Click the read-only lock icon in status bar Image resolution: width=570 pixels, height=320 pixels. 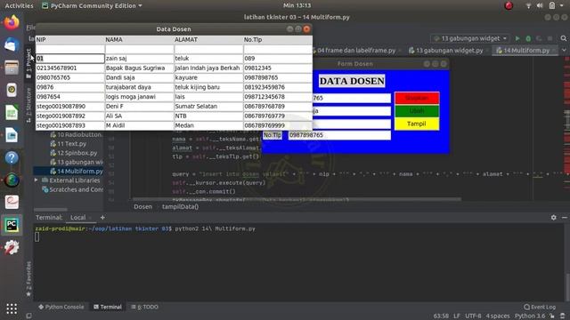pyautogui.click(x=552, y=316)
